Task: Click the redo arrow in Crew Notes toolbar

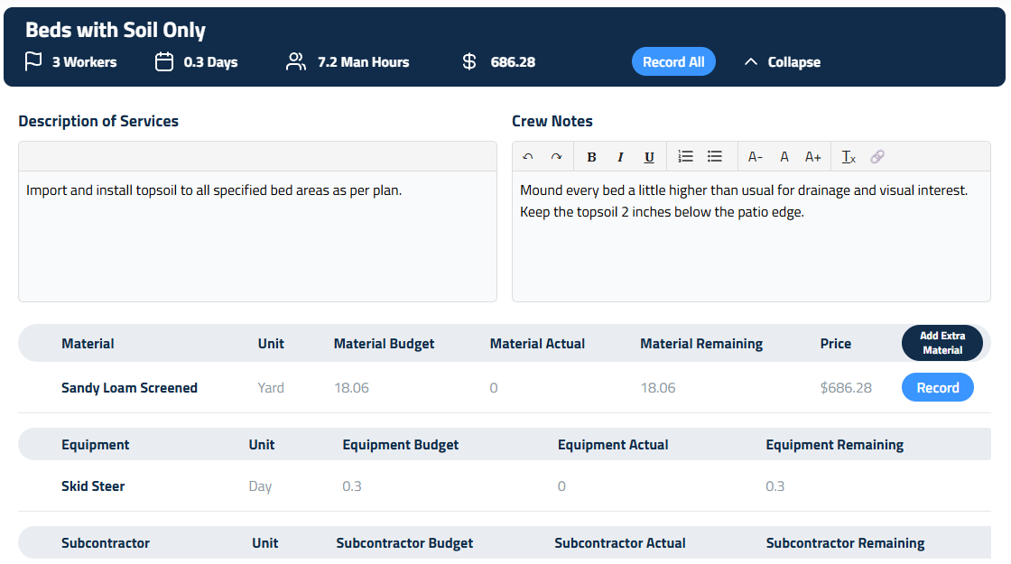Action: click(x=556, y=157)
